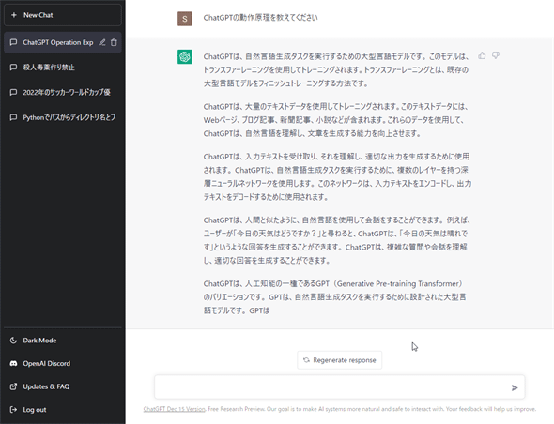554x424 pixels.
Task: Click the user prompt ChatGPTの動作原理を教えてください
Action: pos(260,18)
